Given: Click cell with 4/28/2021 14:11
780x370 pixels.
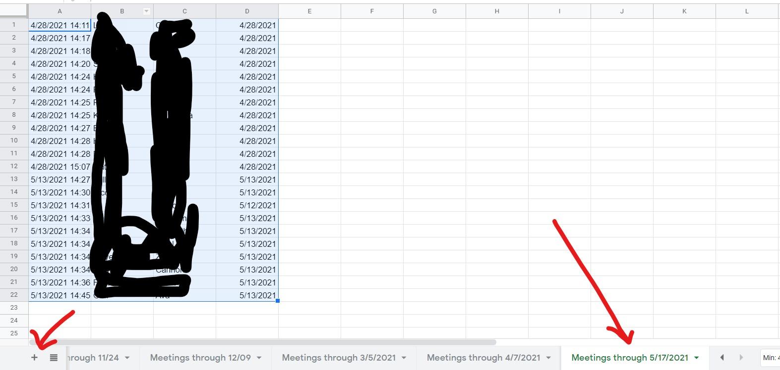Looking at the screenshot, I should (60, 25).
